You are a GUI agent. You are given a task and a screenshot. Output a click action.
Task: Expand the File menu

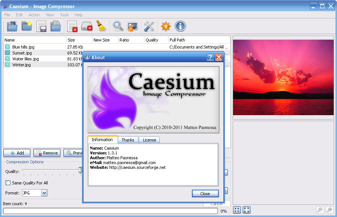pos(7,15)
